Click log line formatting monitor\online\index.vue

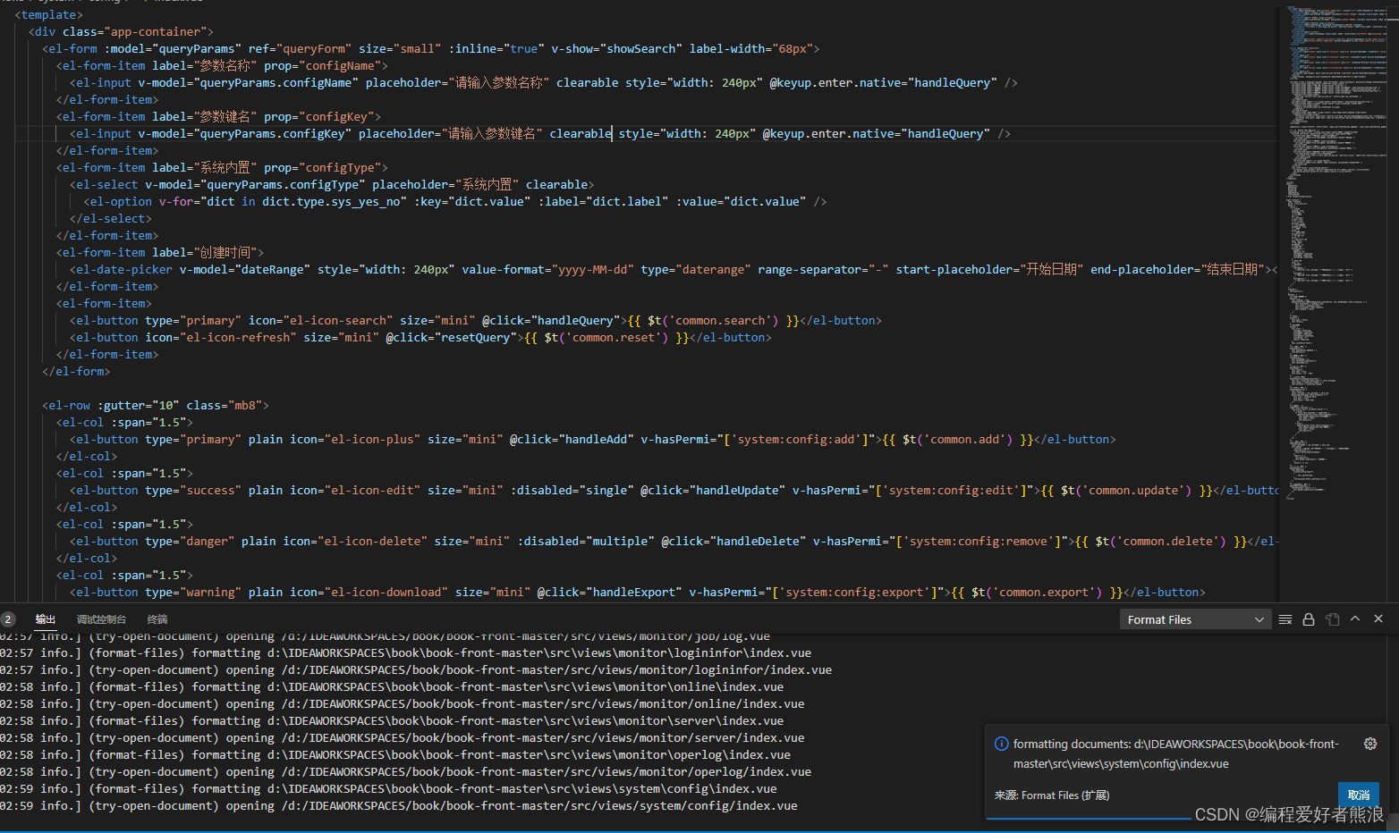point(392,686)
